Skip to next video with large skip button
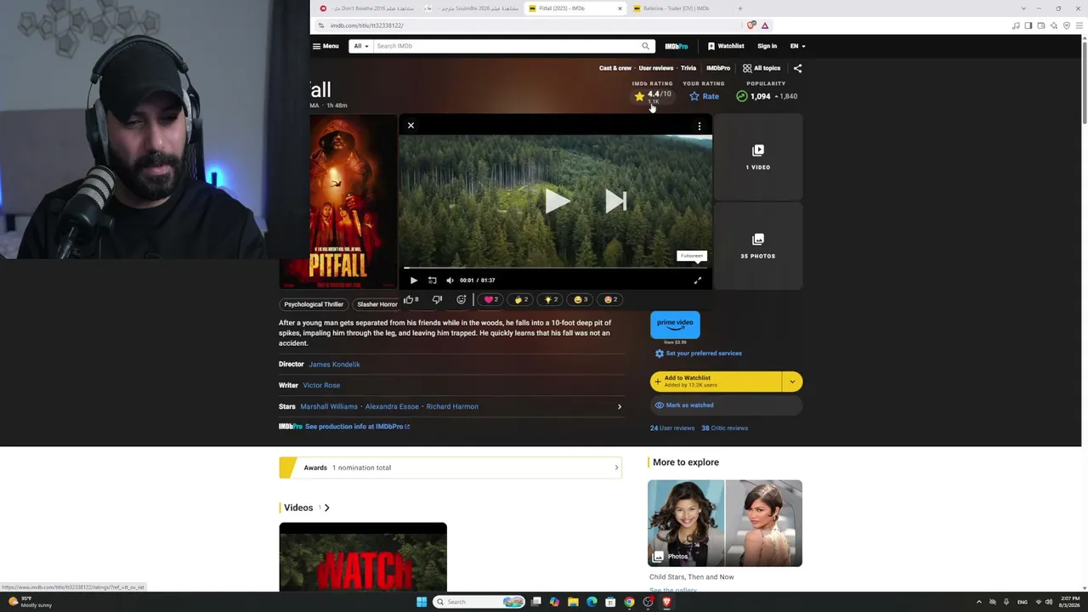 (x=615, y=201)
